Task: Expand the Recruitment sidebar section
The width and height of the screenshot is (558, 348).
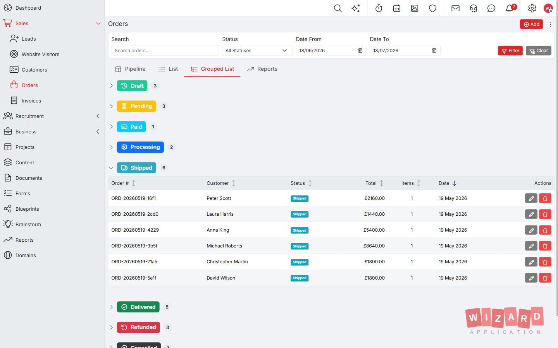Action: coord(98,116)
